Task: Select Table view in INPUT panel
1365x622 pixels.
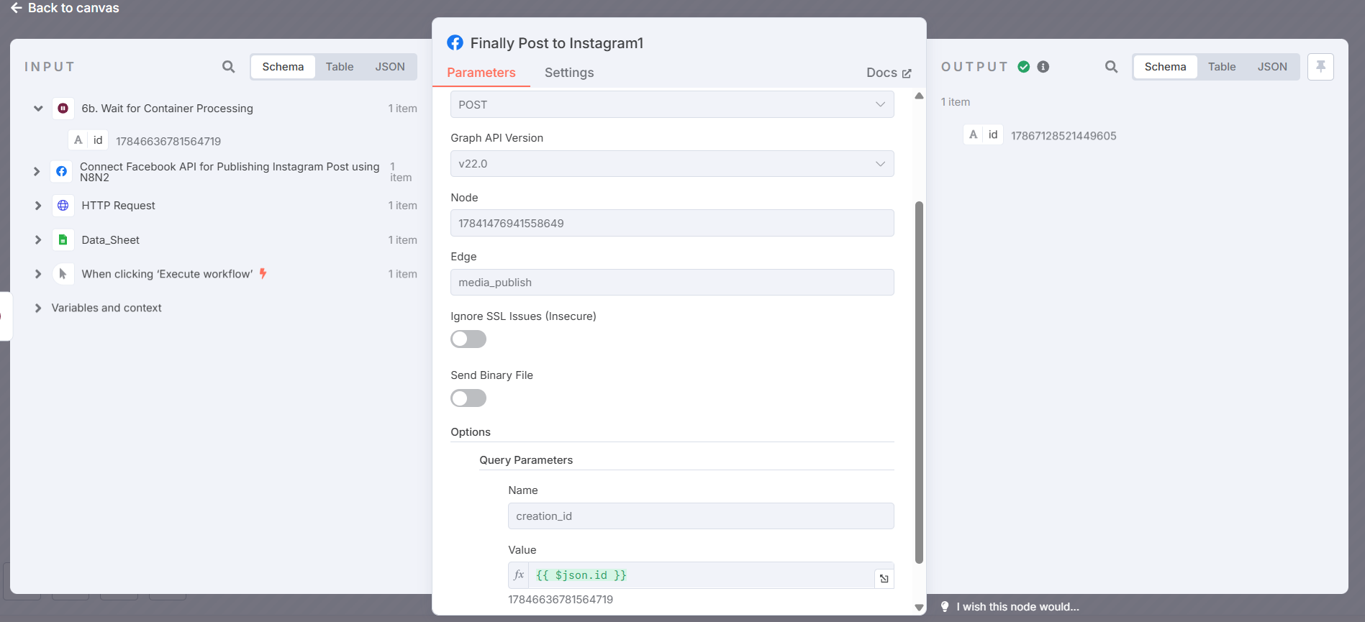Action: point(340,67)
